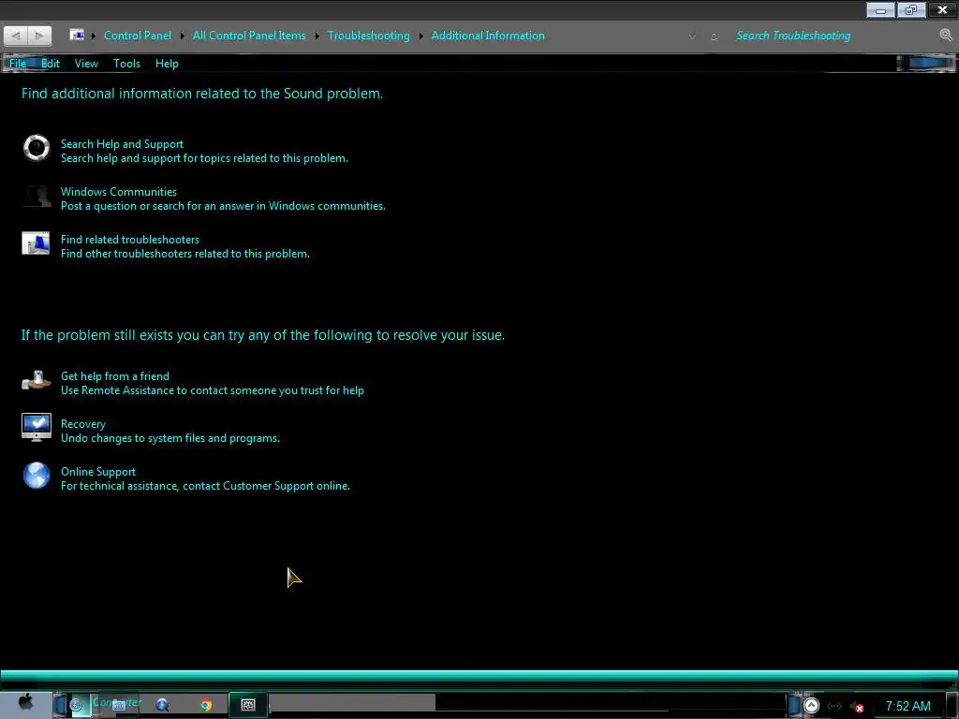Open the Edit menu
959x719 pixels.
tap(51, 64)
